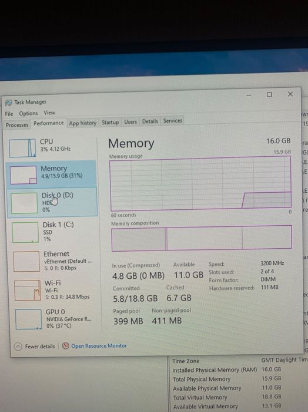
Task: Click the CPU 3% 4.12 GHz label
Action: [55, 145]
